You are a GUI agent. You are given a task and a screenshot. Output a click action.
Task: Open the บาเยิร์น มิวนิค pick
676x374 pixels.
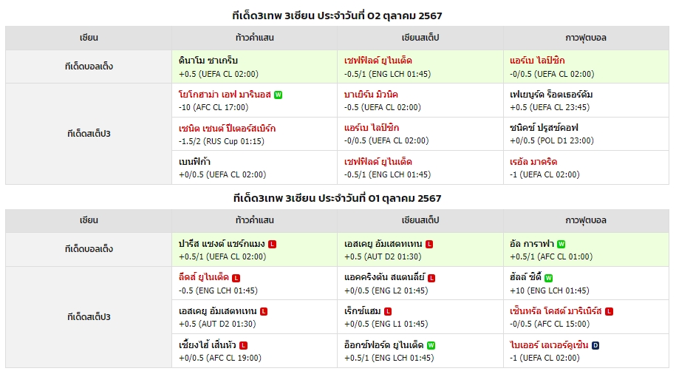(371, 95)
